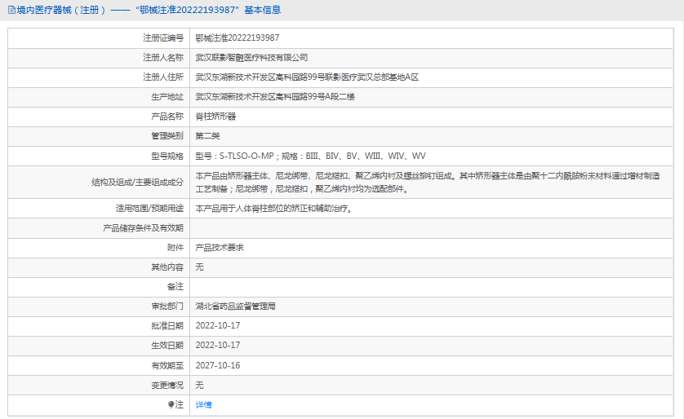
Task: Click the 注册证编号 label cell
Action: (163, 37)
